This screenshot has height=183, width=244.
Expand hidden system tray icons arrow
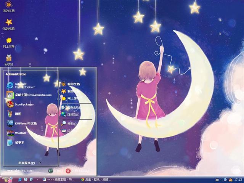coord(222,180)
